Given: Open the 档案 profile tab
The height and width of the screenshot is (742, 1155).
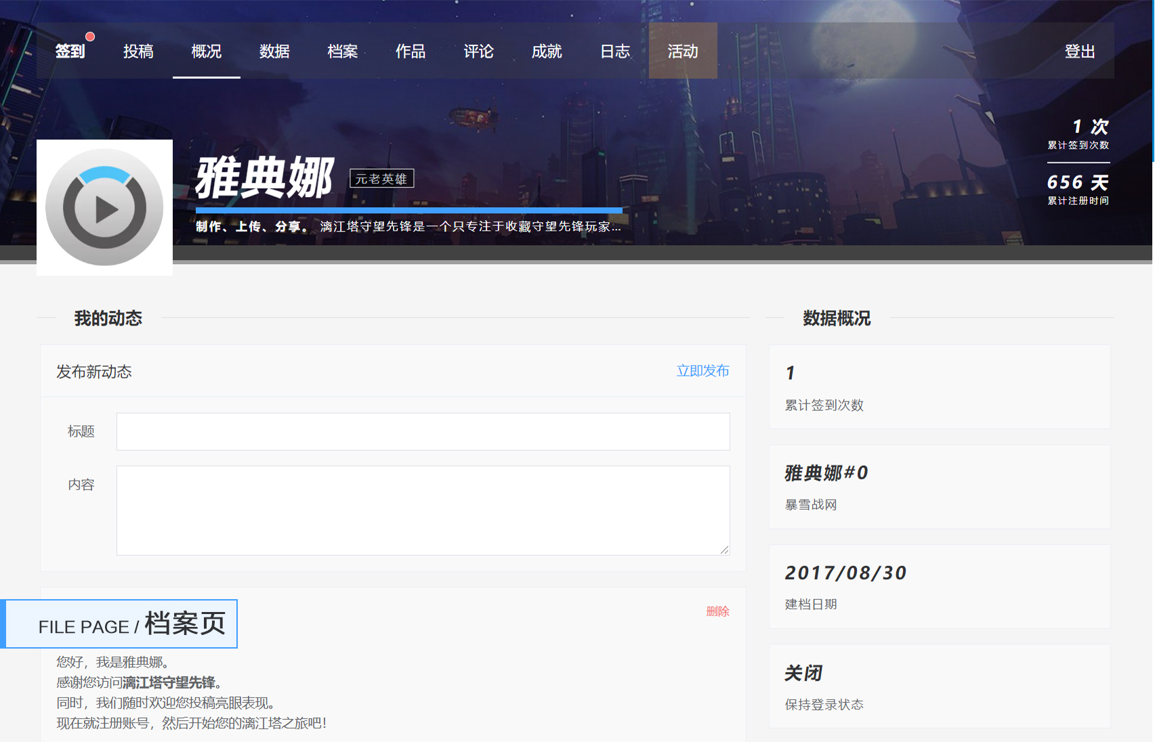Looking at the screenshot, I should point(342,51).
